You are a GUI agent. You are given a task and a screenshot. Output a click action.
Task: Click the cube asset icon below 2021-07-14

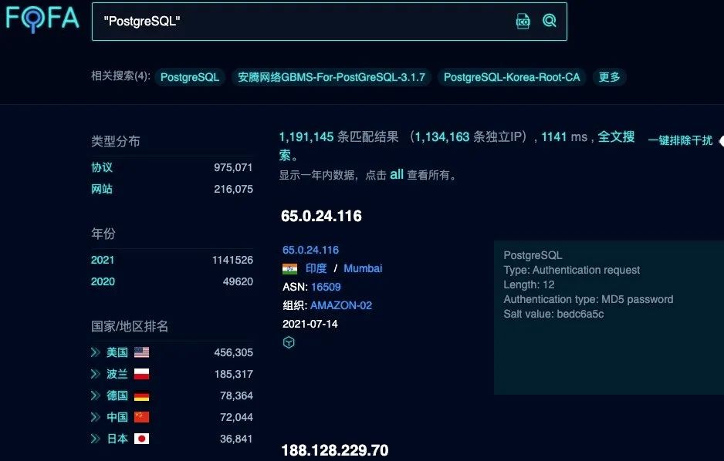pyautogui.click(x=289, y=342)
